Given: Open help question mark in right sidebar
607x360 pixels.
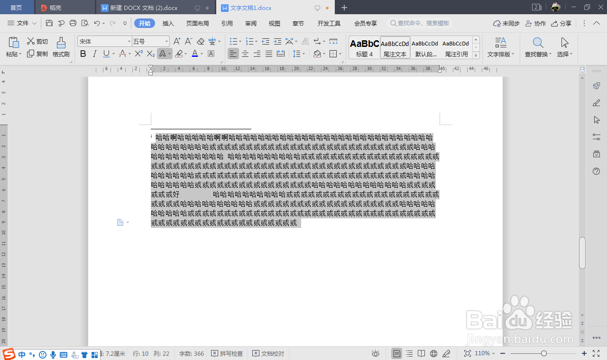Looking at the screenshot, I should tap(597, 171).
